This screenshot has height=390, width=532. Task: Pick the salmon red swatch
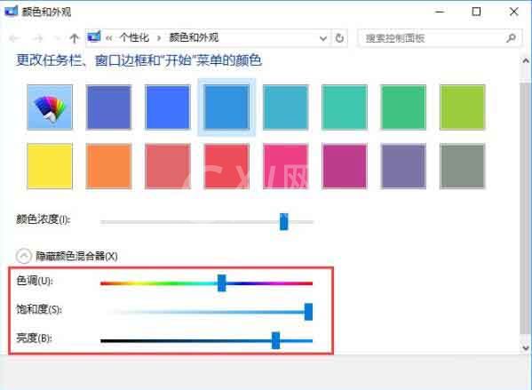[168, 166]
